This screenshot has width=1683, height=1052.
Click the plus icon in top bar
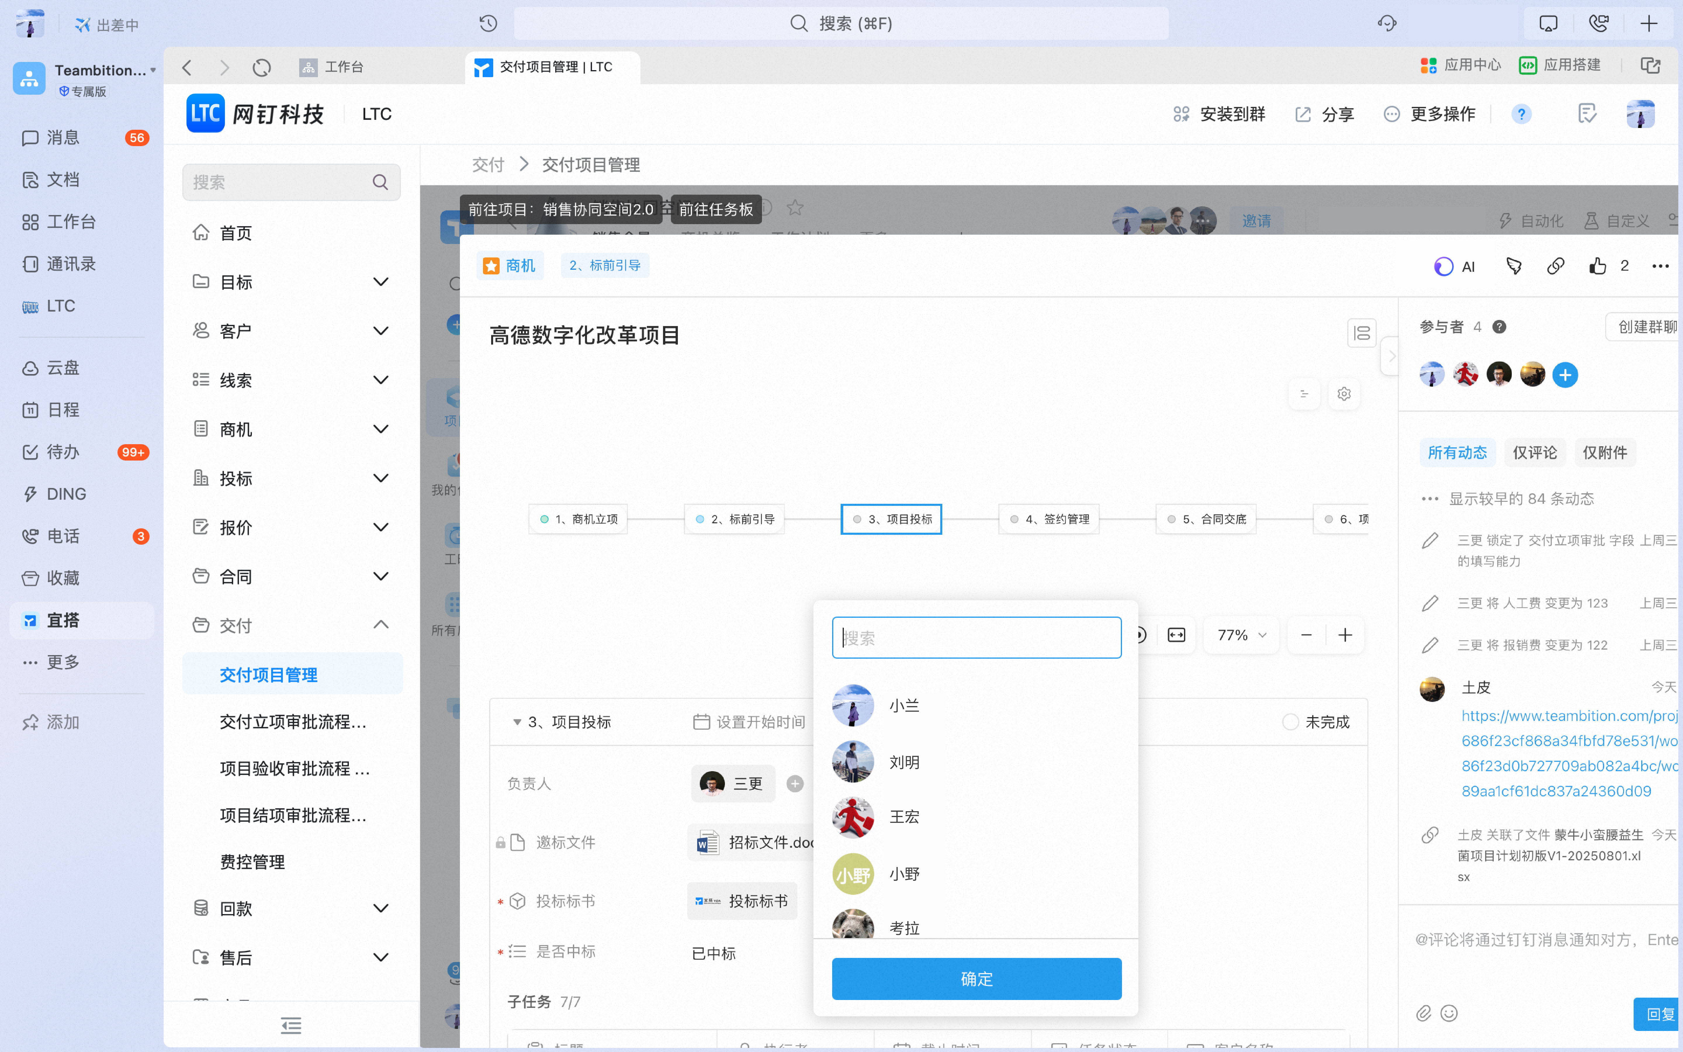tap(1649, 24)
